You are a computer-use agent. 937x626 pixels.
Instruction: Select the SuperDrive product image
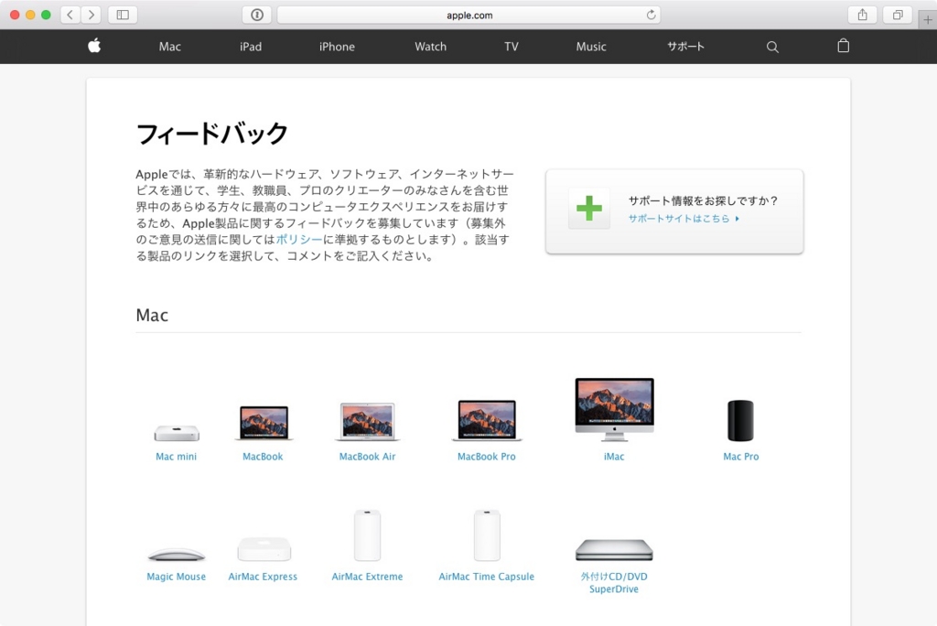tap(614, 549)
